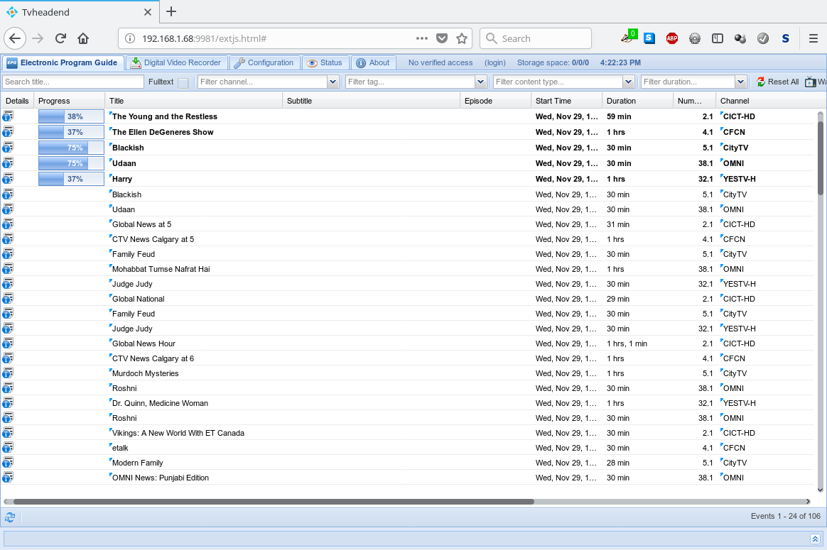
Task: Toggle the Fulltext checkbox
Action: pyautogui.click(x=183, y=82)
